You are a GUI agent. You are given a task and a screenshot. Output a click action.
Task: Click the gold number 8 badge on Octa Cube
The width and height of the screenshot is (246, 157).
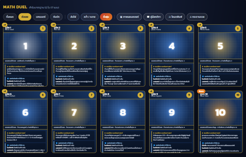(140, 95)
